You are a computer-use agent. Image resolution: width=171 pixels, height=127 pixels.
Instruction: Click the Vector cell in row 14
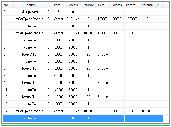[x=58, y=111]
